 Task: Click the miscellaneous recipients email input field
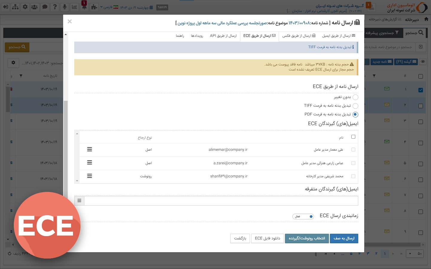coord(221,201)
